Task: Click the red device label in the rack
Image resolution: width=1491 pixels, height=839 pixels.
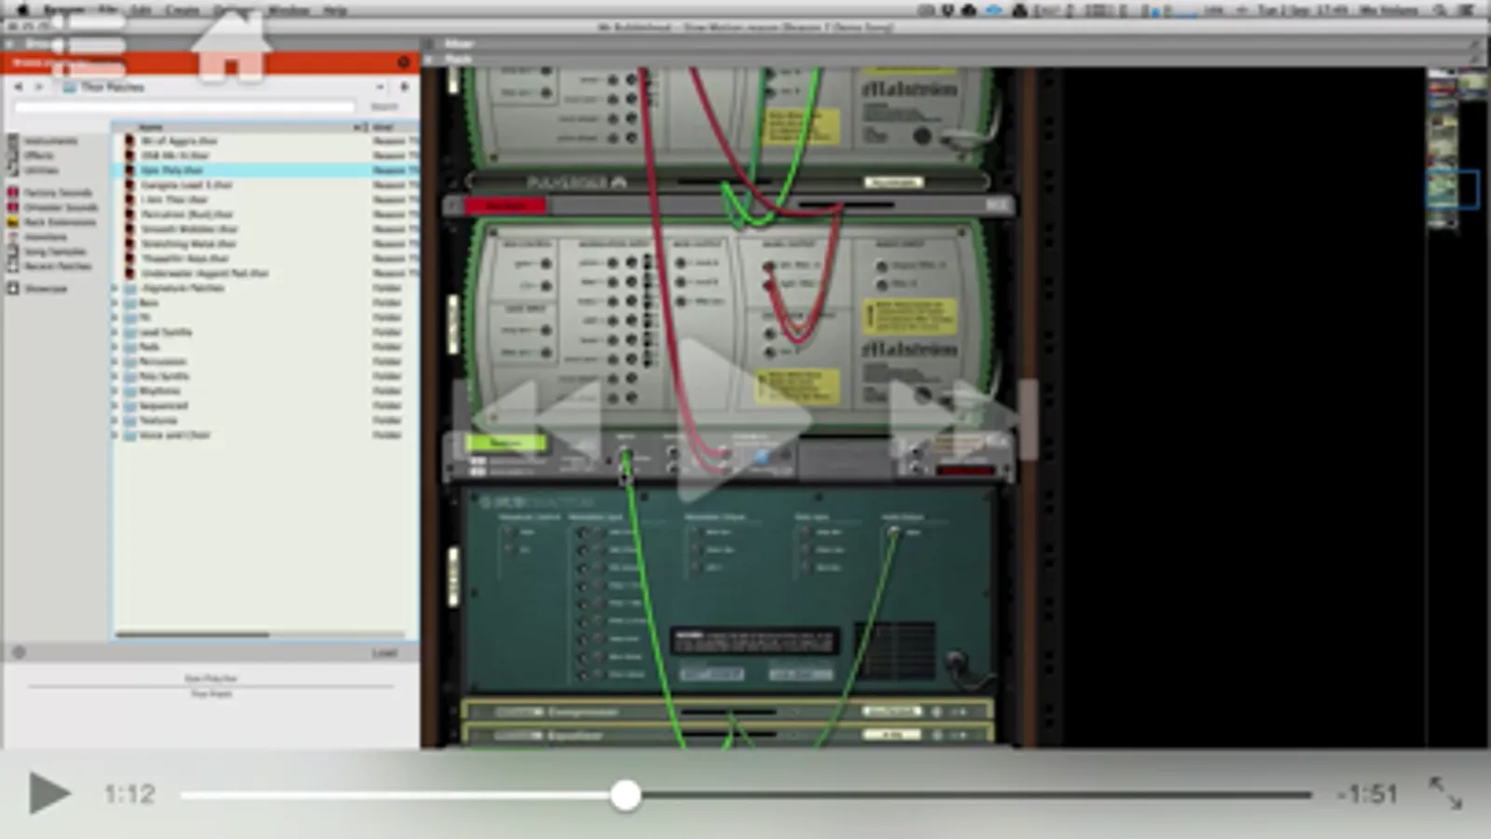Action: pyautogui.click(x=505, y=205)
